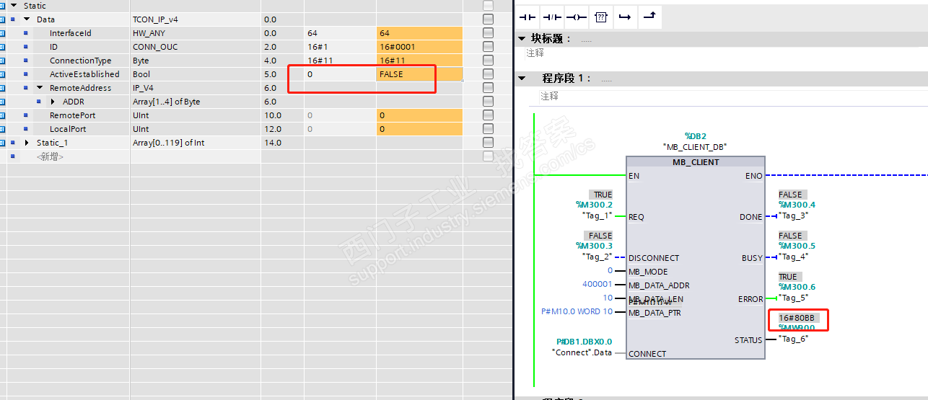
Task: Expand the Static_1 array row
Action: pyautogui.click(x=27, y=143)
